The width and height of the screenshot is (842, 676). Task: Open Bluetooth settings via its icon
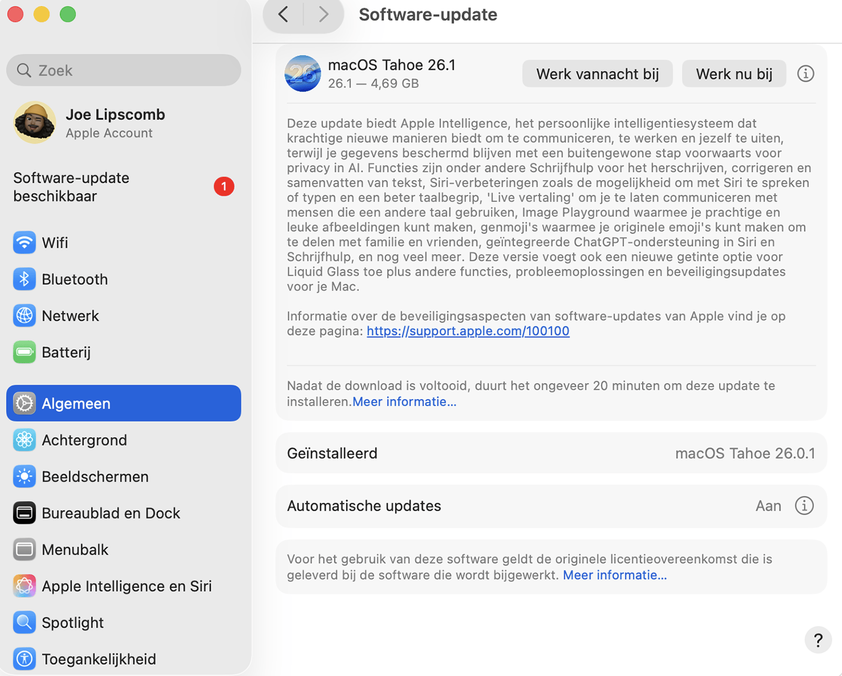pos(24,279)
